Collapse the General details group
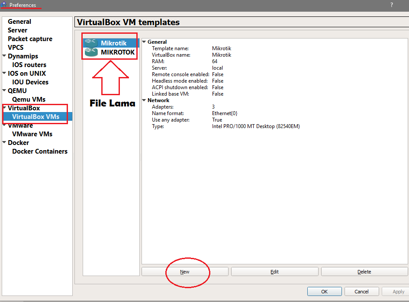 click(x=144, y=42)
